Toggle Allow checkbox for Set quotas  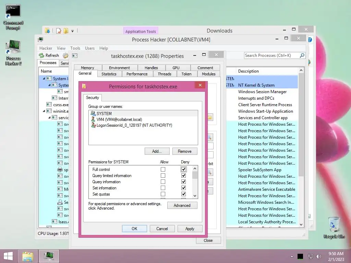(163, 194)
